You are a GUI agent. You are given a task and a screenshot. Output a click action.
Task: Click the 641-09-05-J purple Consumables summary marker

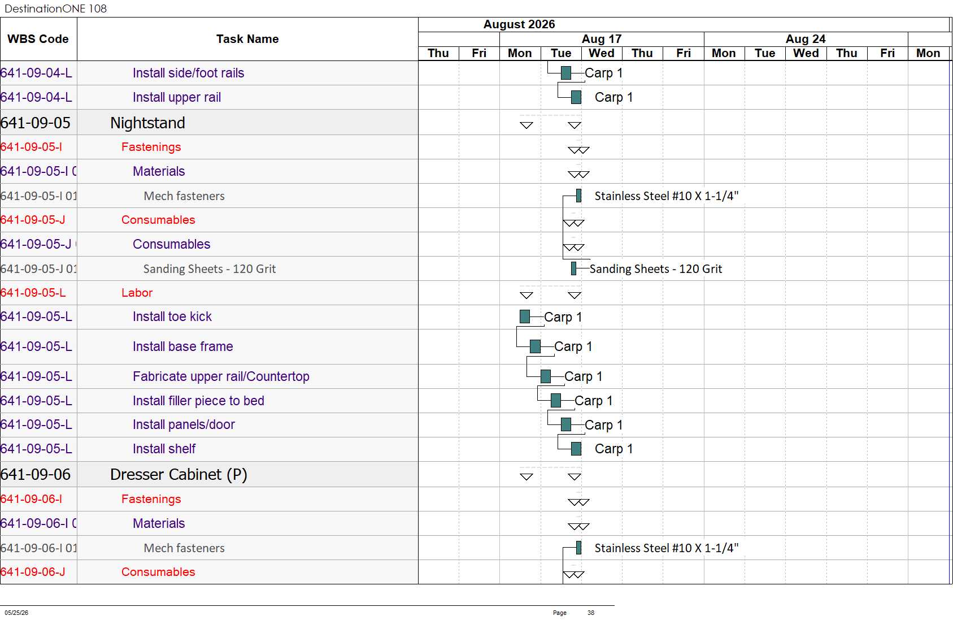[573, 247]
